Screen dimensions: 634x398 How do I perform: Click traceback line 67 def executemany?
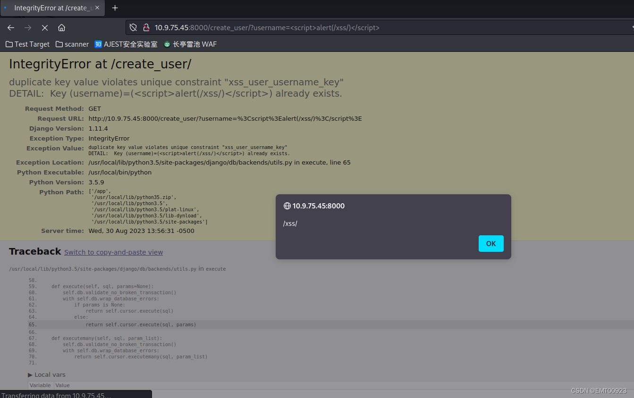point(107,338)
